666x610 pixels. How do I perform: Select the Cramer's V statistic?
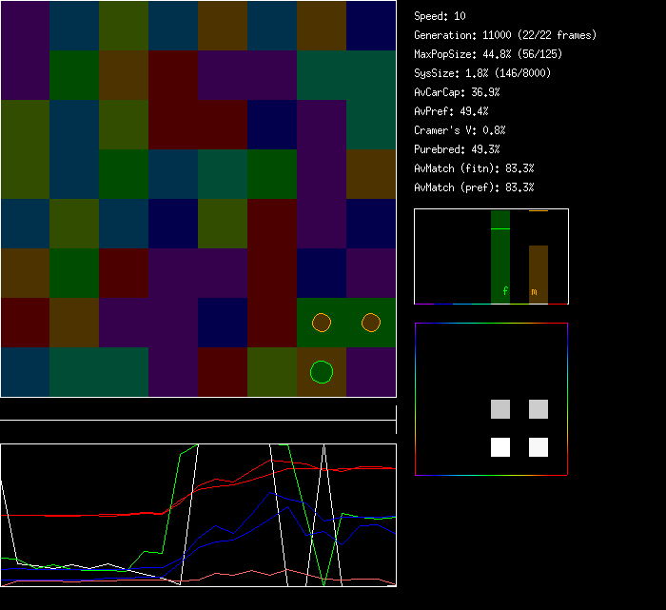(460, 130)
